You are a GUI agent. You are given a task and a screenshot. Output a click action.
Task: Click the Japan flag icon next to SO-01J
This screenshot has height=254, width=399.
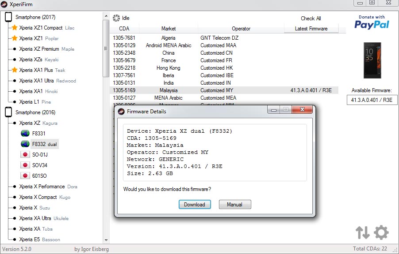tap(25, 154)
